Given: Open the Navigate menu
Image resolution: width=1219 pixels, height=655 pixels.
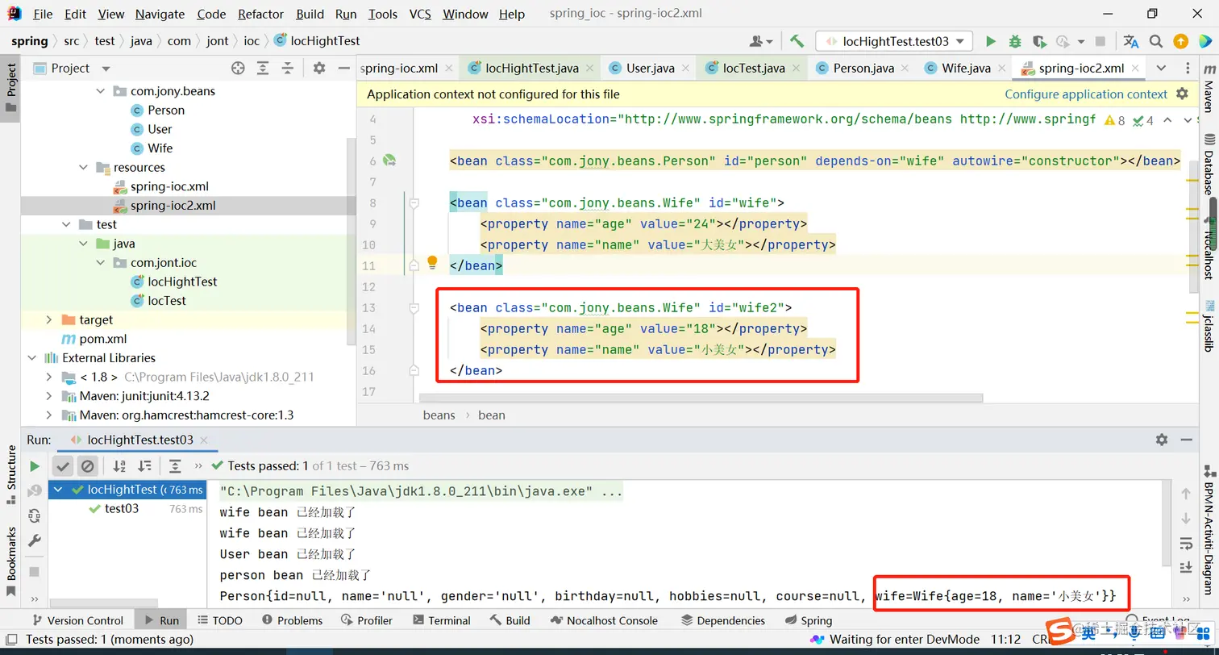Looking at the screenshot, I should (x=160, y=14).
